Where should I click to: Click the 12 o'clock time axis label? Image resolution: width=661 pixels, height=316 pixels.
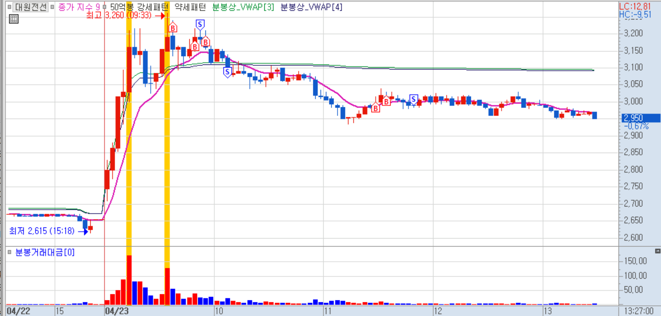click(438, 311)
